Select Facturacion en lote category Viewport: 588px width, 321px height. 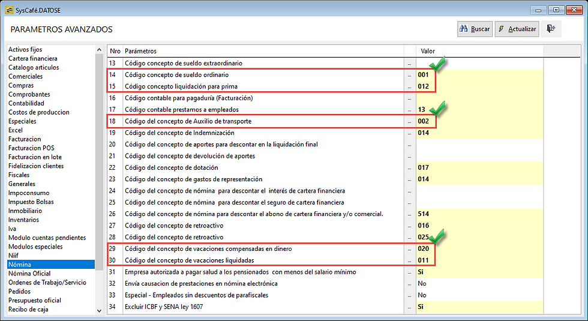[35, 157]
